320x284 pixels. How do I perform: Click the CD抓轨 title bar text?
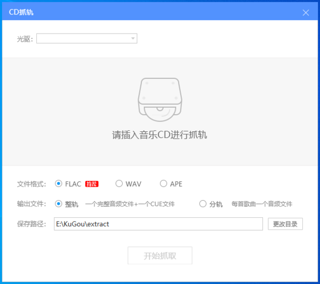point(21,12)
